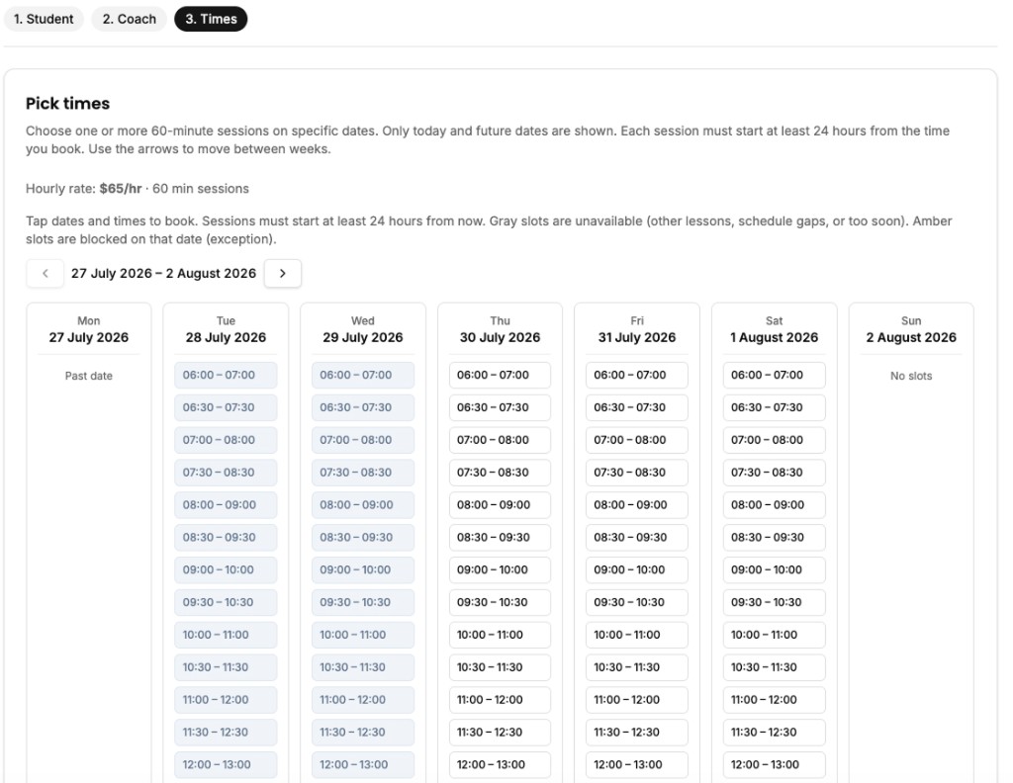Viewport: 1013px width, 783px height.
Task: Click grayed Wed 29 July 06:30 – 07:30 slot
Action: click(x=363, y=407)
